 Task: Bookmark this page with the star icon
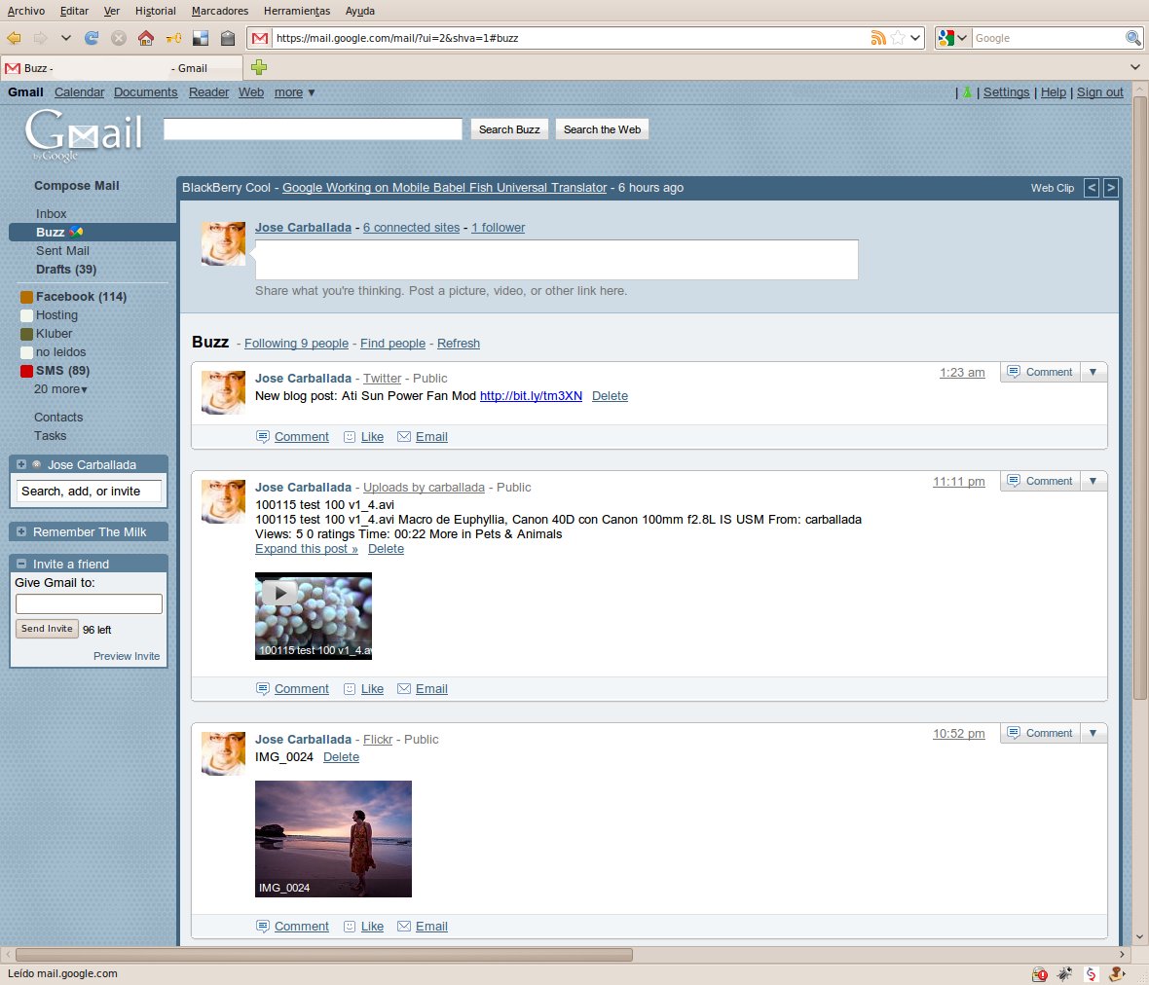898,38
